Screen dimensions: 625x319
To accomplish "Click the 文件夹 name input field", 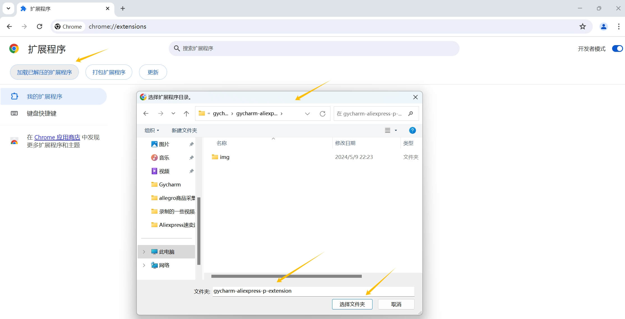I will 313,291.
